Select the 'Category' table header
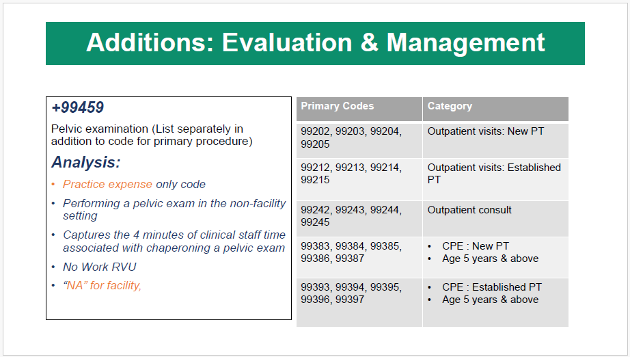630x357 pixels. pos(450,106)
